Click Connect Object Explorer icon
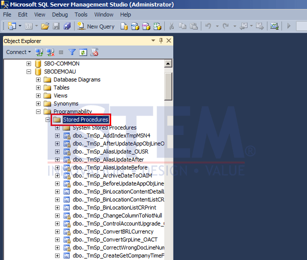307x260 pixels. (x=39, y=52)
